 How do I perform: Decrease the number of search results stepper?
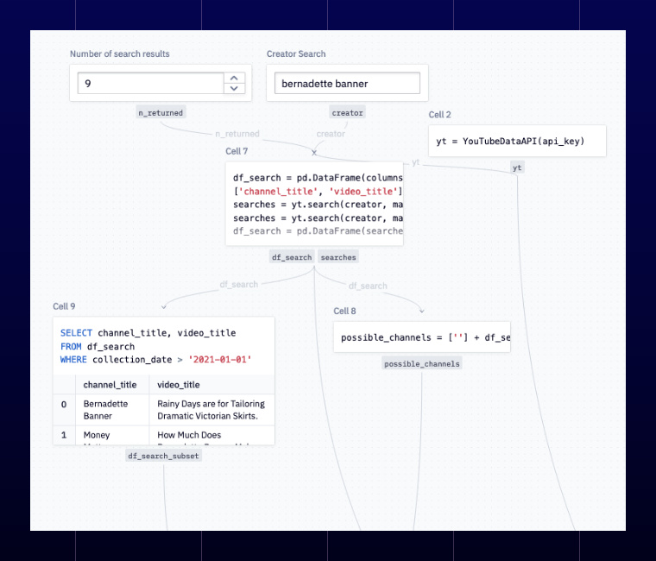(234, 88)
